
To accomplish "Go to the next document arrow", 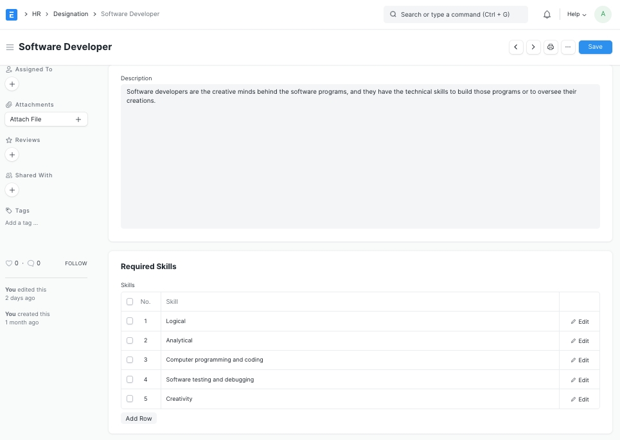I will [533, 47].
